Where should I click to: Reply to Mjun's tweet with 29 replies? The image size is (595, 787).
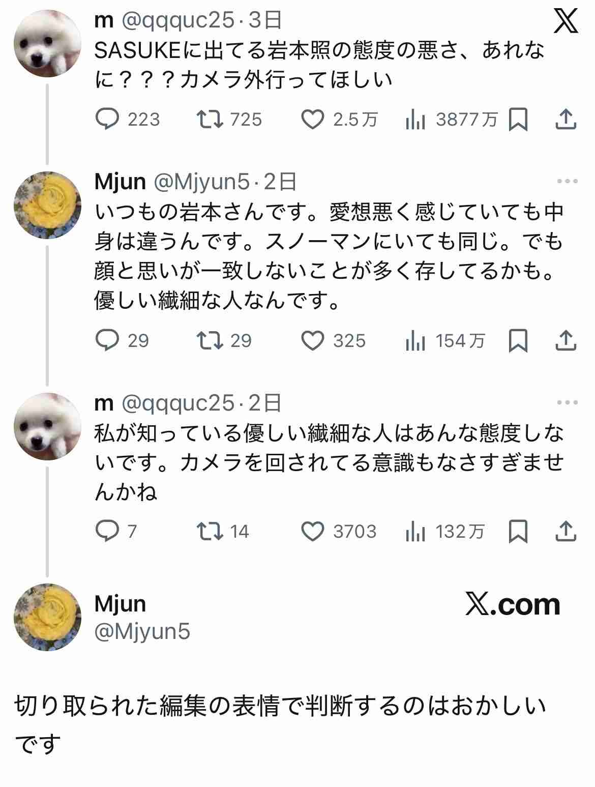point(108,341)
